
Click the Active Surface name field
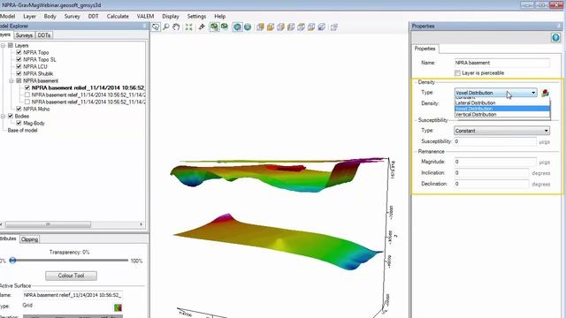[73, 295]
